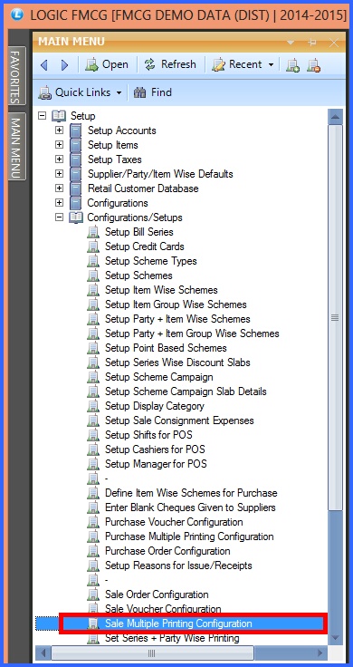Click the Configurations/Setups open book icon
The image size is (353, 667).
coord(76,217)
